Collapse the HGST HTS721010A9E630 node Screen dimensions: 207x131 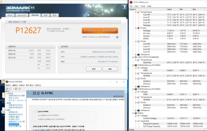[x=133, y=57]
